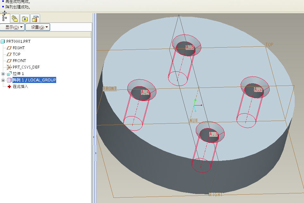Image resolution: width=304 pixels, height=203 pixels.
Task: Select the FRONT datum plane in tree
Action: point(19,60)
